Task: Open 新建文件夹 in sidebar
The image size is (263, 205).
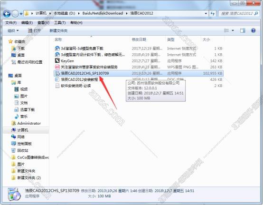Action: pyautogui.click(x=26, y=171)
